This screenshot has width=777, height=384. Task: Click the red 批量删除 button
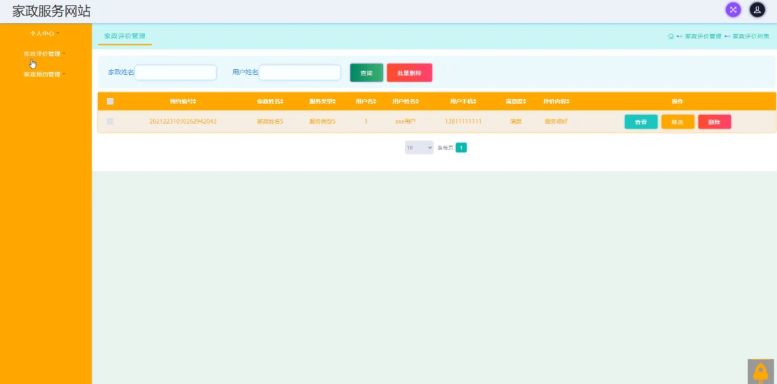(409, 73)
